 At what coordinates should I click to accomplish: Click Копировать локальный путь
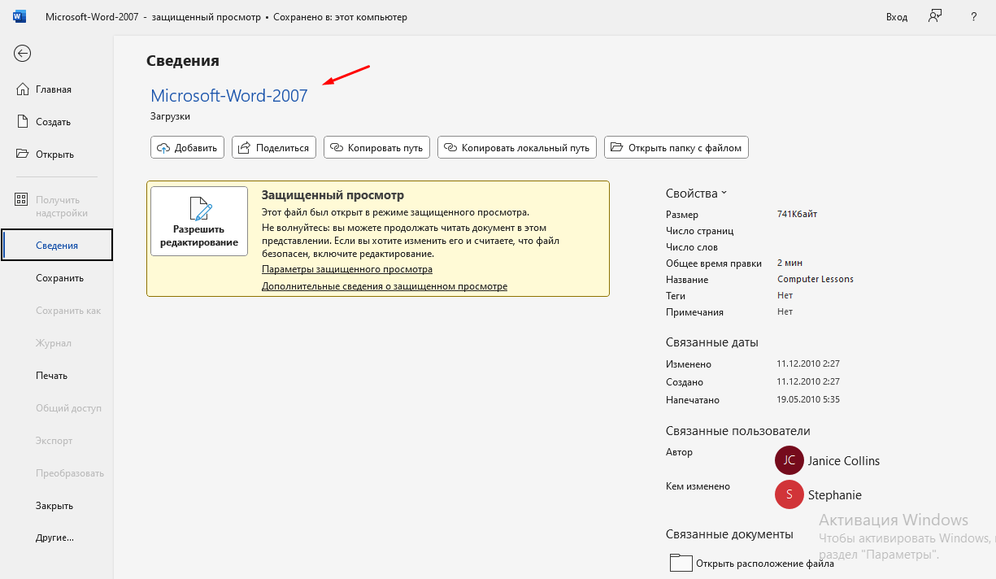(517, 147)
